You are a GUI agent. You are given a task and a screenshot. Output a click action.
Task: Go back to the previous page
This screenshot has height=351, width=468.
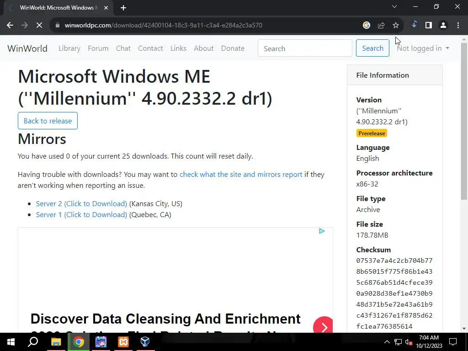10,25
